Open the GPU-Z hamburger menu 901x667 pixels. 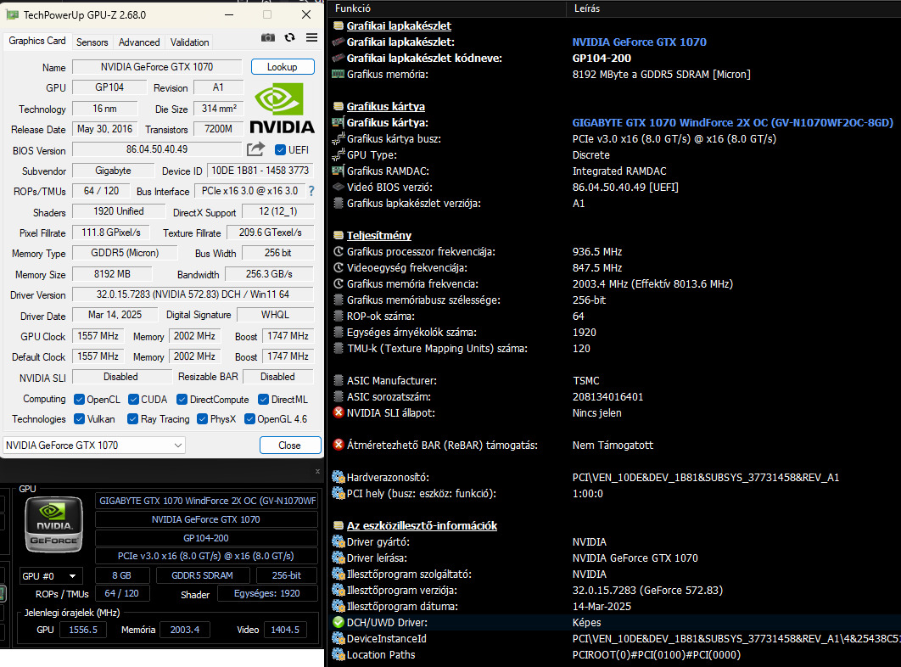tap(311, 37)
